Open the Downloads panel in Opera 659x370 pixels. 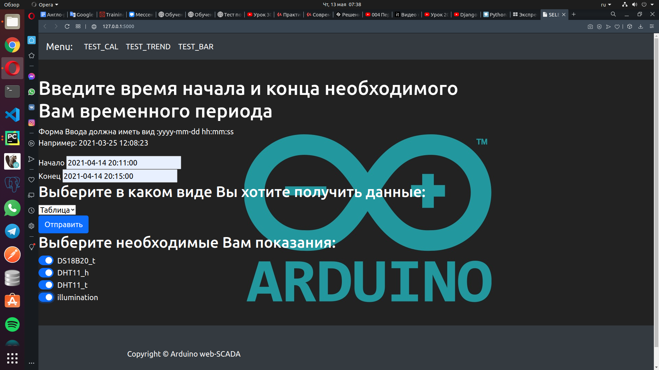[640, 26]
